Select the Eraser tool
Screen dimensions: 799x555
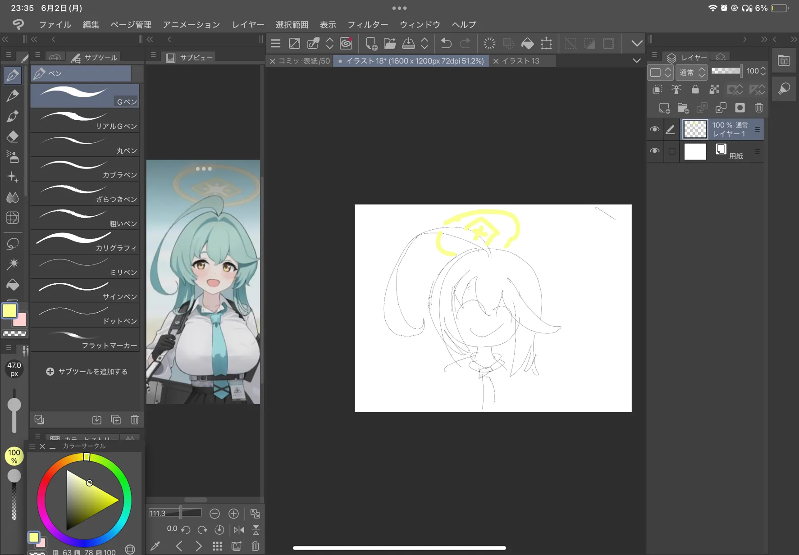tap(13, 136)
